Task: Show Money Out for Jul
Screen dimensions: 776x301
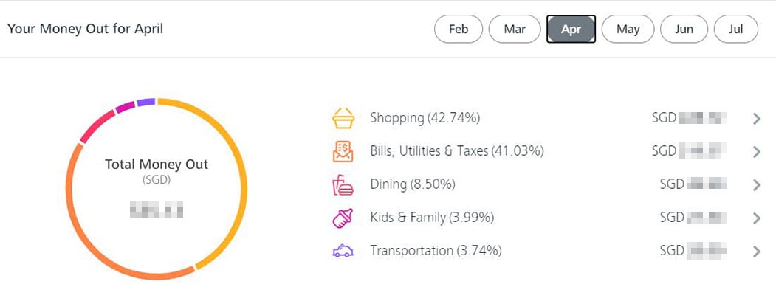Action: 735,30
